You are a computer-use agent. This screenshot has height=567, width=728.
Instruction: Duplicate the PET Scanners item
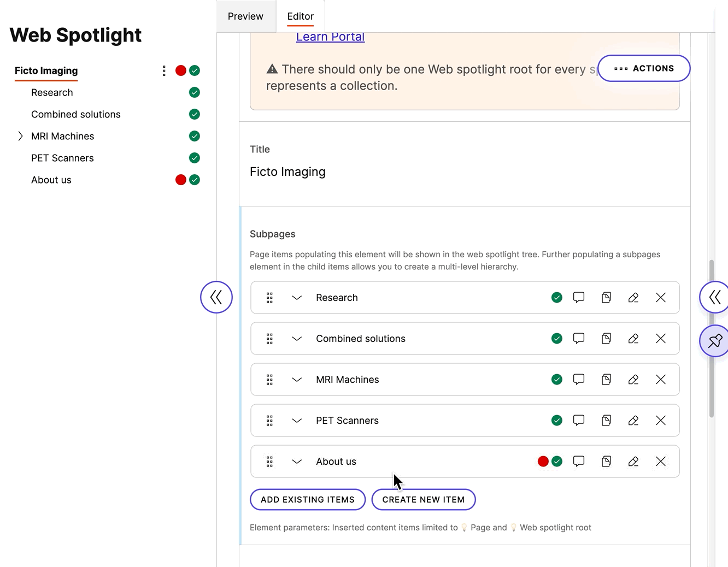pyautogui.click(x=606, y=420)
